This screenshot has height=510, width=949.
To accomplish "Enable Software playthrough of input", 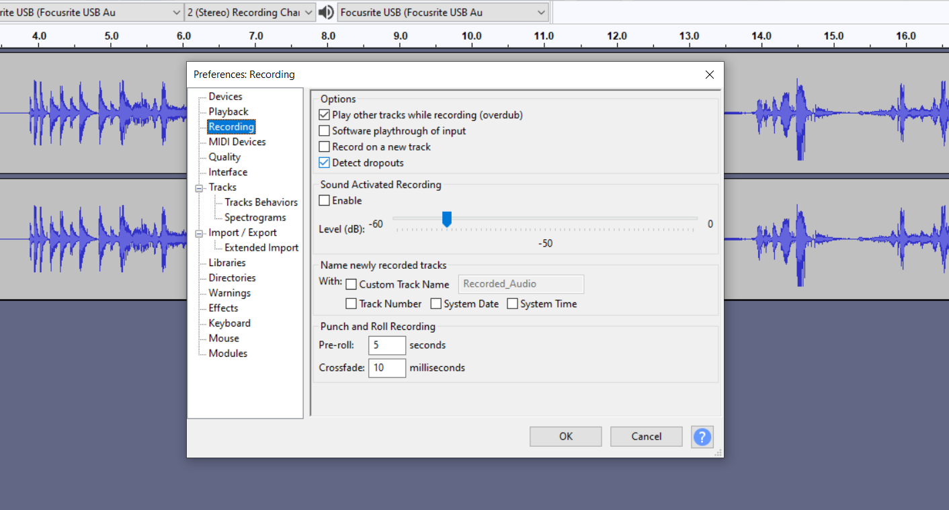I will click(x=324, y=131).
